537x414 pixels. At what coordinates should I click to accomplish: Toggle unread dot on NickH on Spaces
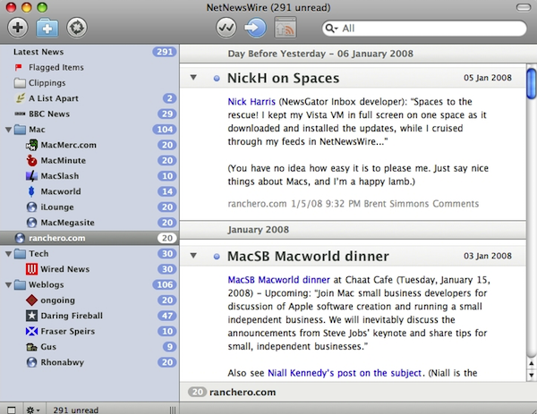(217, 79)
